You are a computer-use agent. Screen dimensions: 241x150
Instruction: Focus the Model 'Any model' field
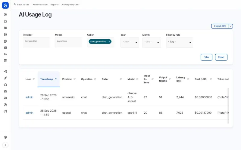pos(69,42)
